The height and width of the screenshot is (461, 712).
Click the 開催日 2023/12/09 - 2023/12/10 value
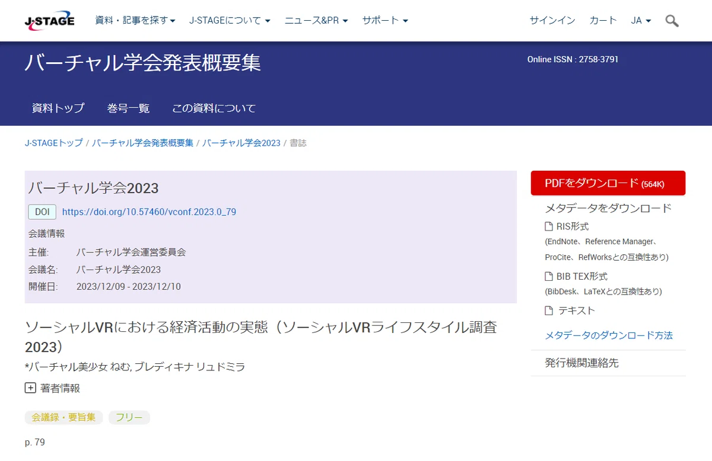point(129,287)
